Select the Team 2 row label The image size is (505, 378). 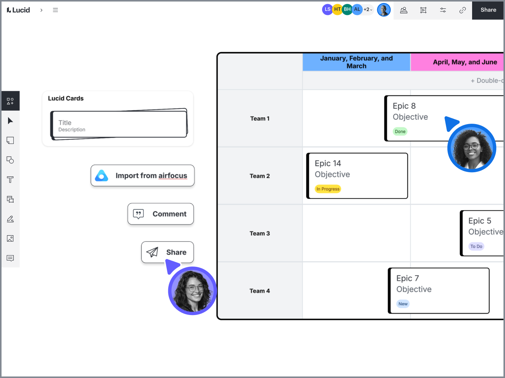[x=260, y=176]
